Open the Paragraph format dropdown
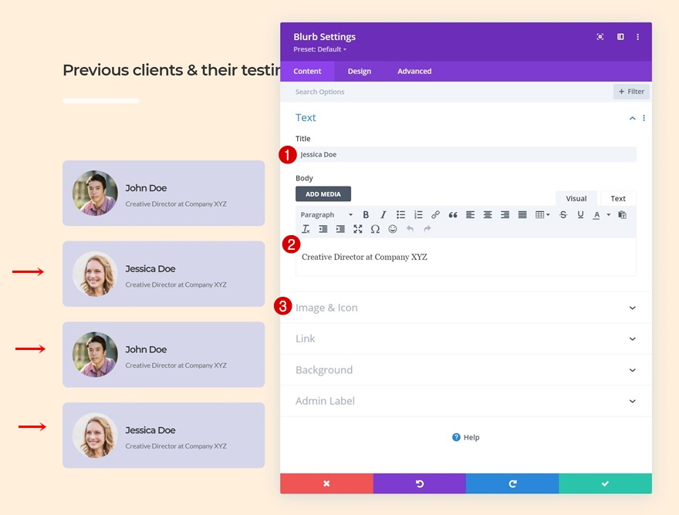This screenshot has width=679, height=515. click(326, 214)
